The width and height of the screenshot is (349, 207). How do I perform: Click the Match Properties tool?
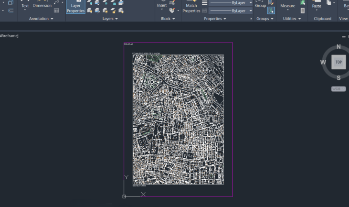pos(191,7)
